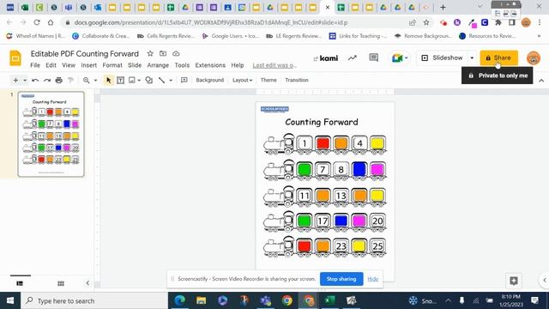Click the add comment toolbar icon

click(x=184, y=80)
